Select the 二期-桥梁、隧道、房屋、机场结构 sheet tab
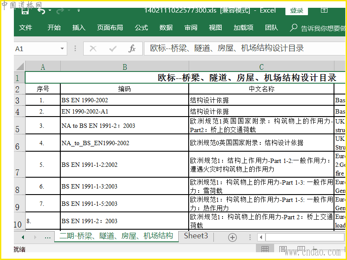This screenshot has height=260, width=347. (116, 236)
